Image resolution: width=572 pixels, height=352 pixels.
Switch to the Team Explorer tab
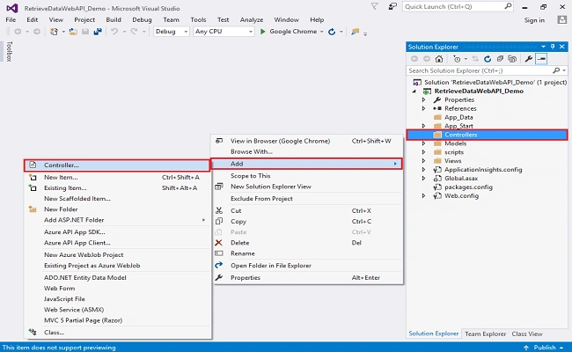[x=485, y=334]
